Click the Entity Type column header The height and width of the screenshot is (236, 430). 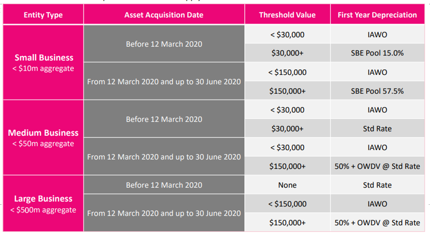(43, 15)
